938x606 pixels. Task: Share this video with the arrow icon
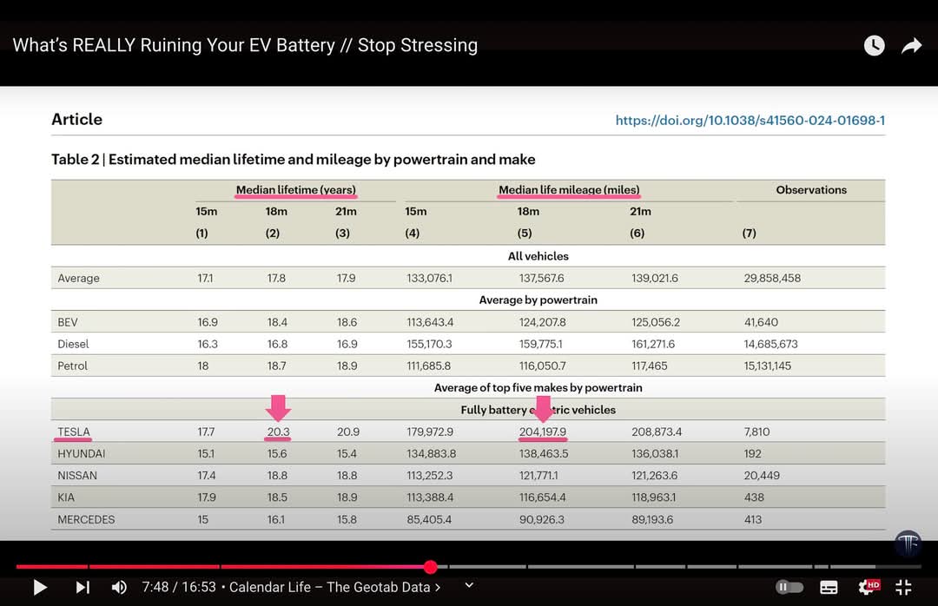tap(912, 45)
